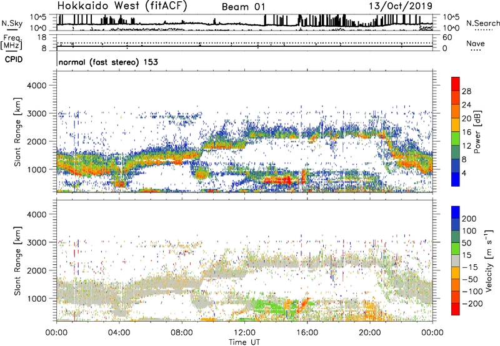Click '1000' on the Velocity panel range axis
Screen dimensions: 500x346
[x=37, y=299]
